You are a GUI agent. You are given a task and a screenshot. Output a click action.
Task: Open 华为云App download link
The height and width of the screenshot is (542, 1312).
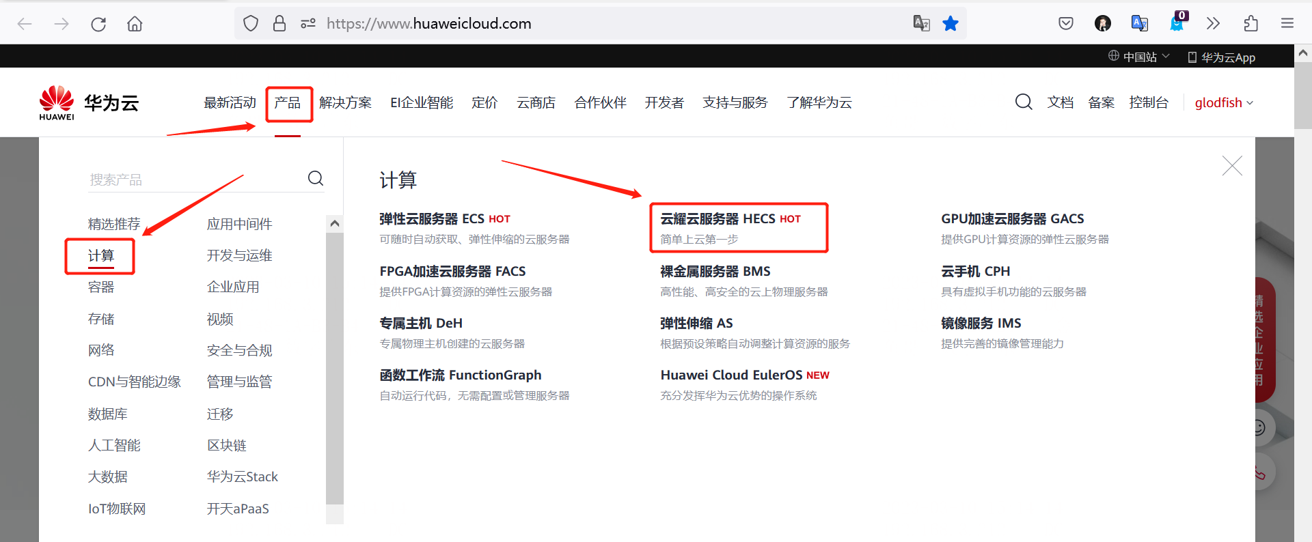coord(1222,57)
